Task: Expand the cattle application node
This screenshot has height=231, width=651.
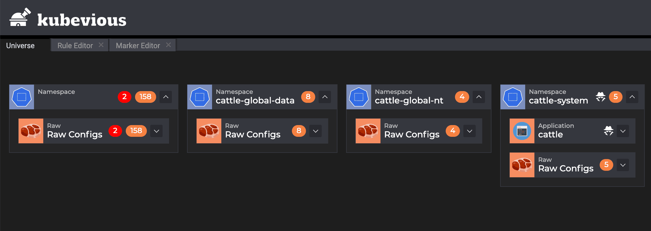Action: [623, 131]
